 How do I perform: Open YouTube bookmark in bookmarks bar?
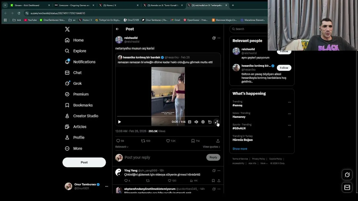(x=30, y=20)
